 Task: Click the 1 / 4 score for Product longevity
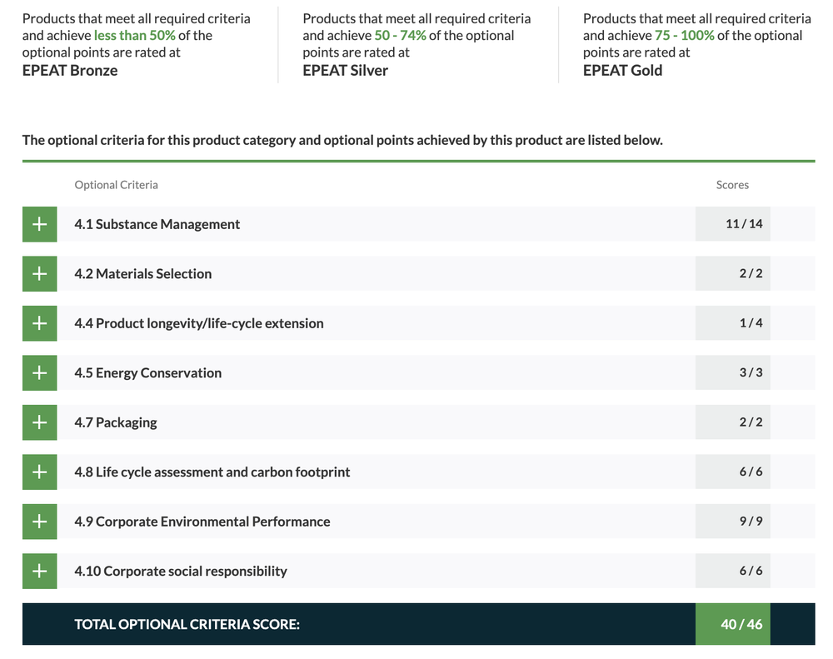tap(732, 322)
